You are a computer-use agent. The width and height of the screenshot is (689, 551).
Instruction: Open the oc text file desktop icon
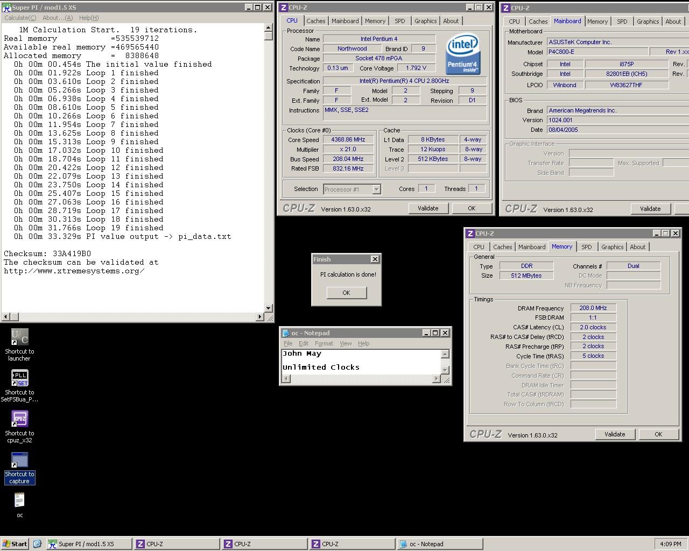point(19,505)
